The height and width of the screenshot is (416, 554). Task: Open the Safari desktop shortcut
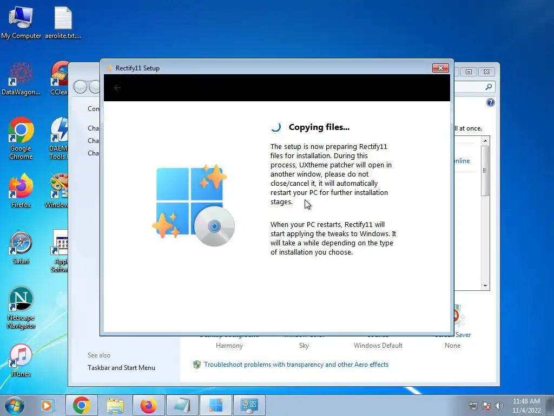point(21,247)
